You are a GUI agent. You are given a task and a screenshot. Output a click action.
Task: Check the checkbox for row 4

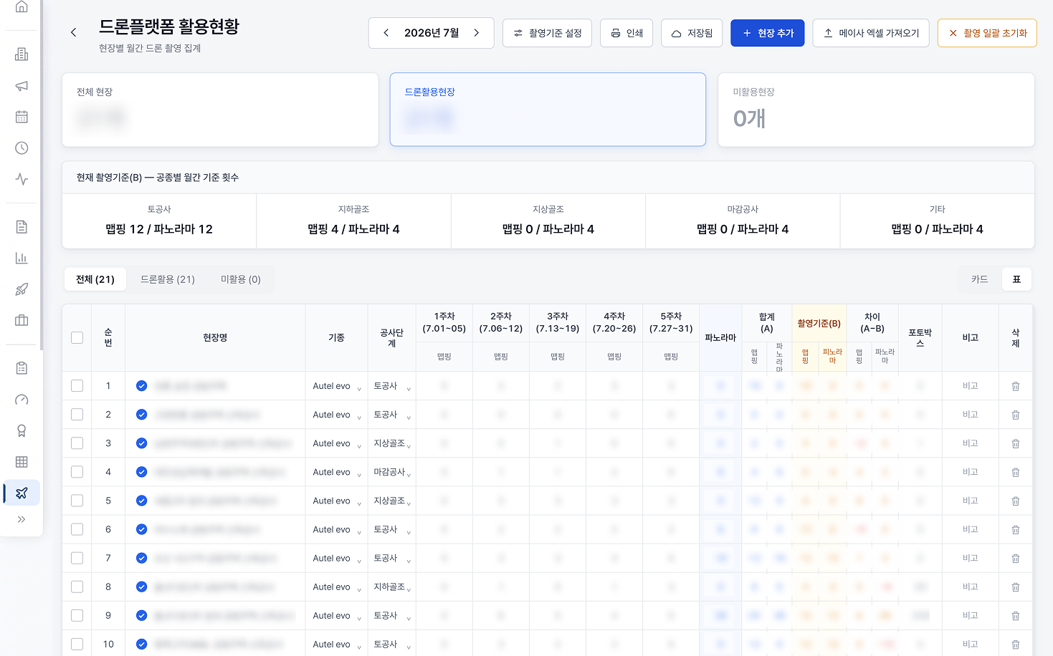77,472
